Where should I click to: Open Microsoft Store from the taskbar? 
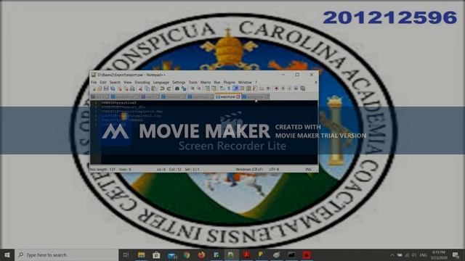point(156,254)
